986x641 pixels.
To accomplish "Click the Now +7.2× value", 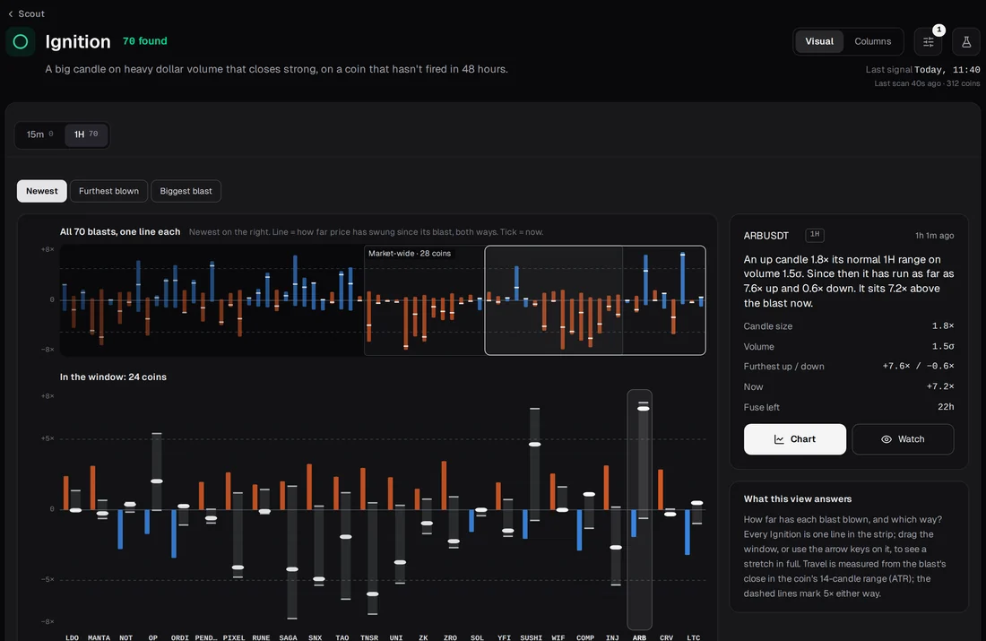I will coord(940,387).
